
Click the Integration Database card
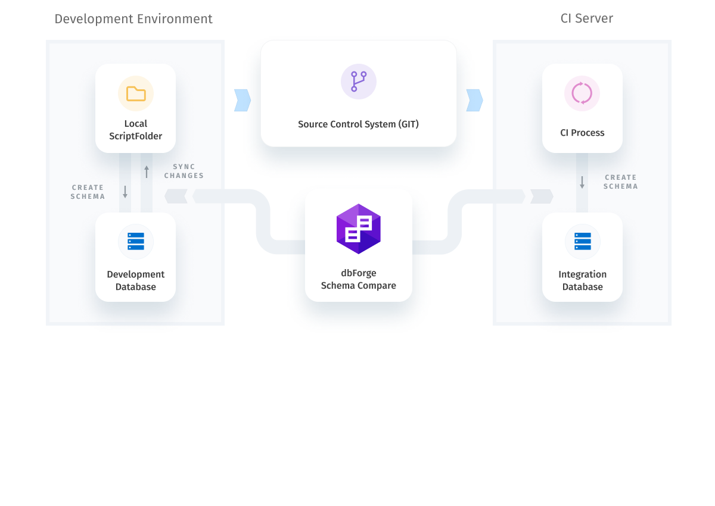click(x=582, y=257)
